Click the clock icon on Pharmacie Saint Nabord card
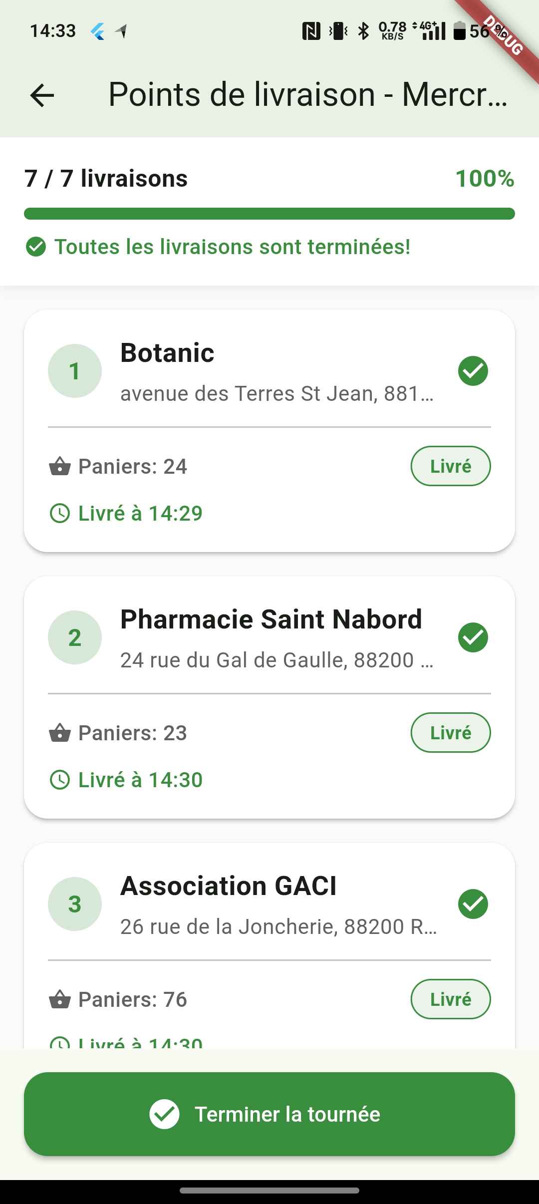This screenshot has width=539, height=1204. click(x=60, y=780)
